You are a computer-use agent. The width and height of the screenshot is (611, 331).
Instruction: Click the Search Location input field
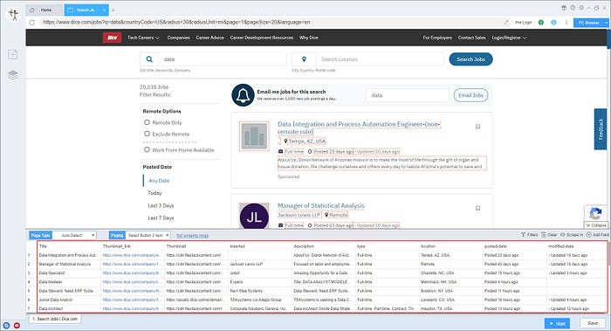click(x=380, y=59)
